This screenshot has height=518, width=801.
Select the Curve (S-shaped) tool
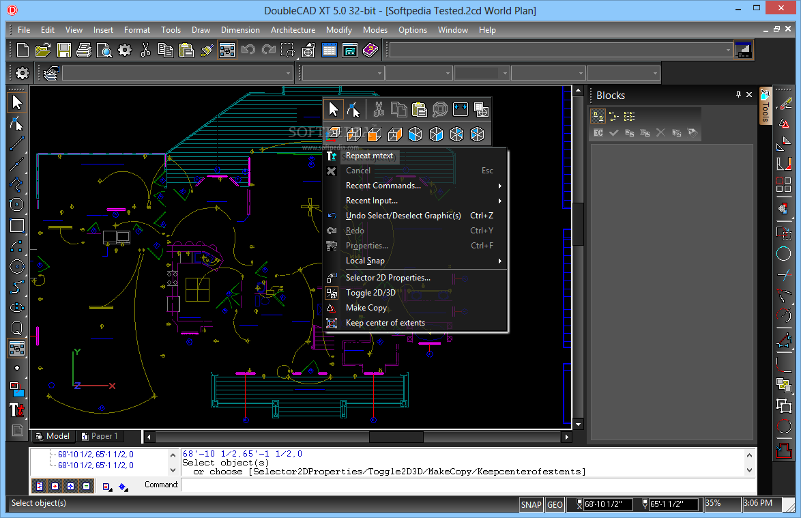click(x=17, y=287)
